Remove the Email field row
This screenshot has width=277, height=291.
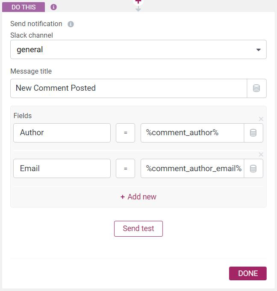coord(261,154)
